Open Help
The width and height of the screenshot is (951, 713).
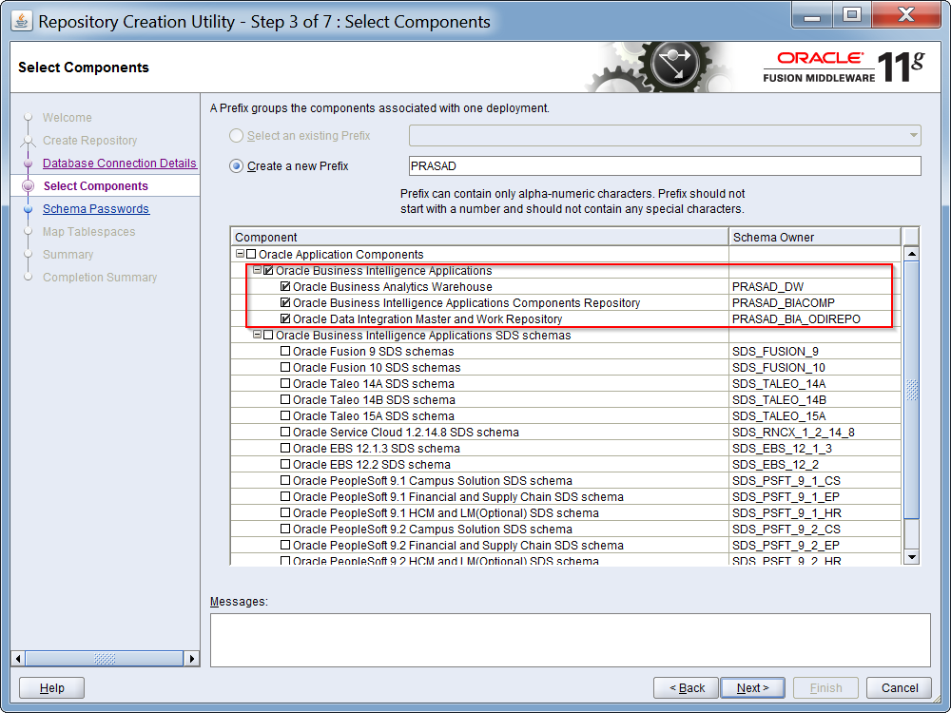click(51, 687)
